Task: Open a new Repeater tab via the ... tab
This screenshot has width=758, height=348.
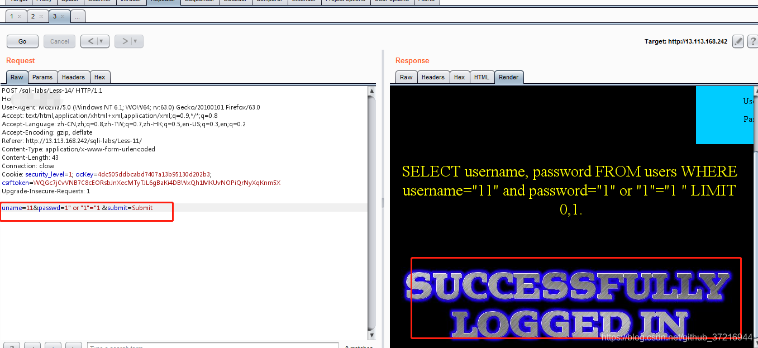Action: coord(78,17)
